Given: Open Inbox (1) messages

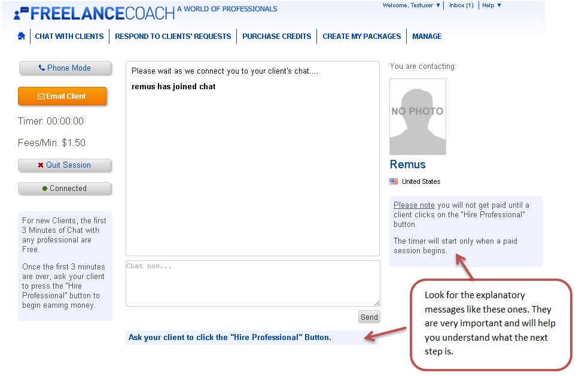Looking at the screenshot, I should pos(461,5).
